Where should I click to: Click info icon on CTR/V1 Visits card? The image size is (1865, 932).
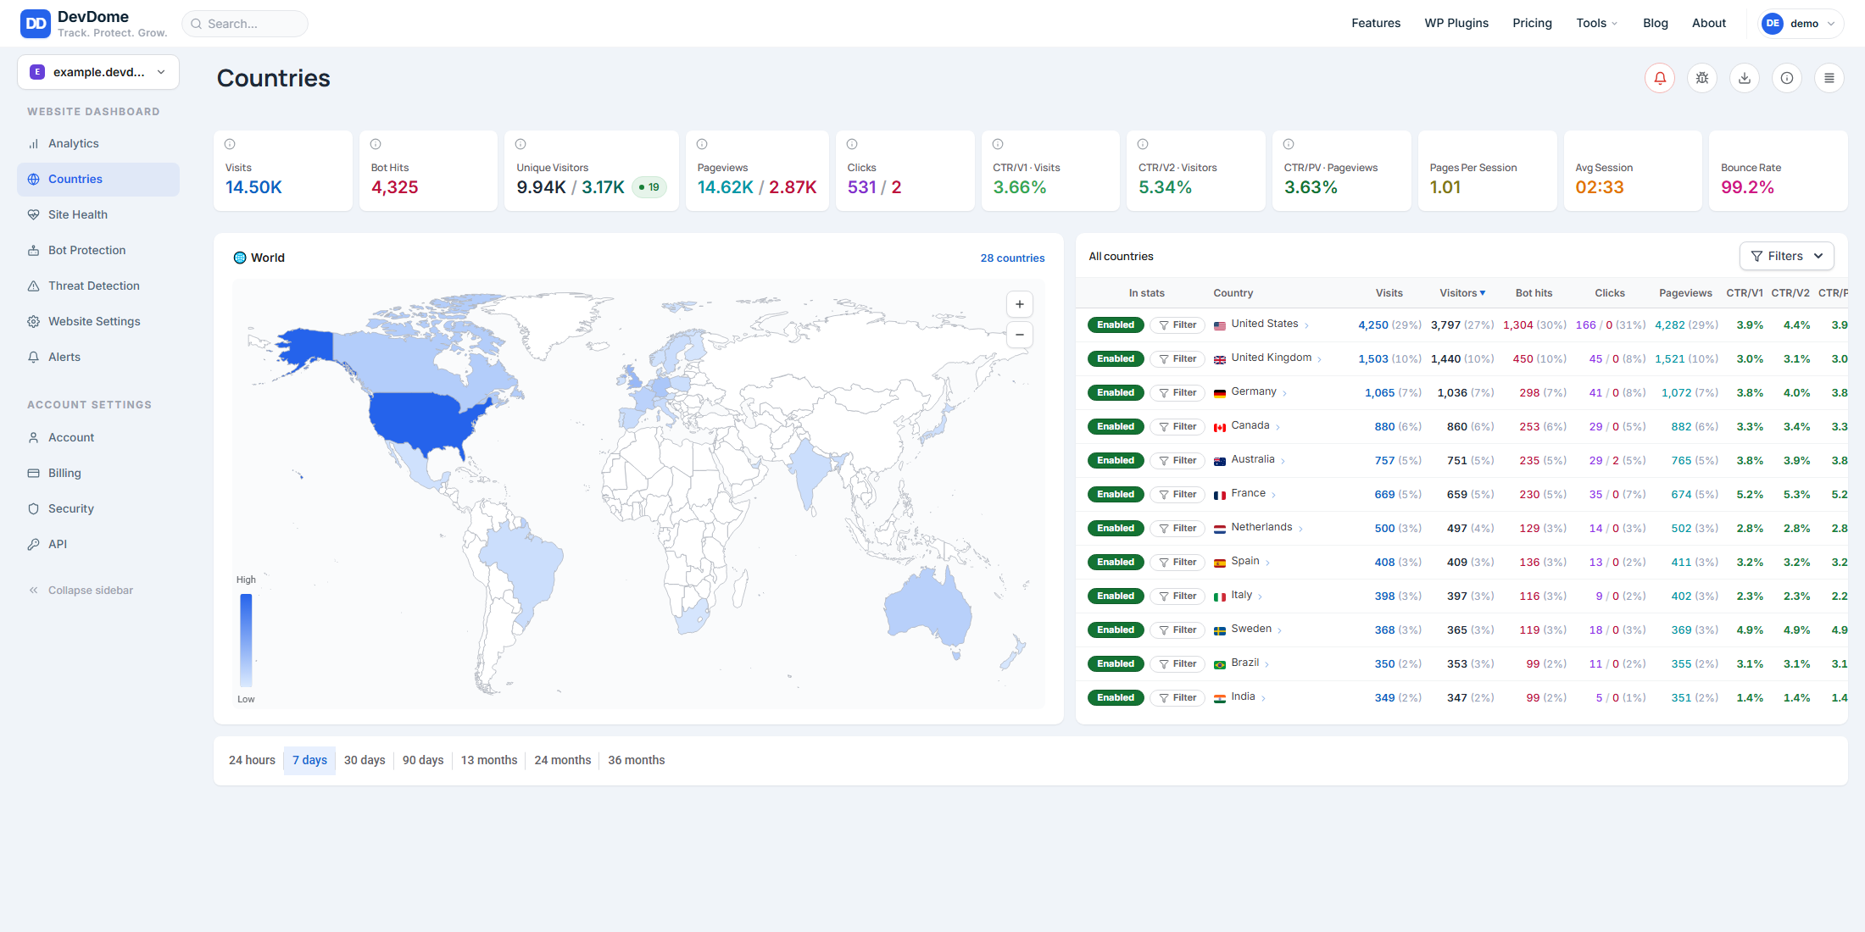point(998,144)
